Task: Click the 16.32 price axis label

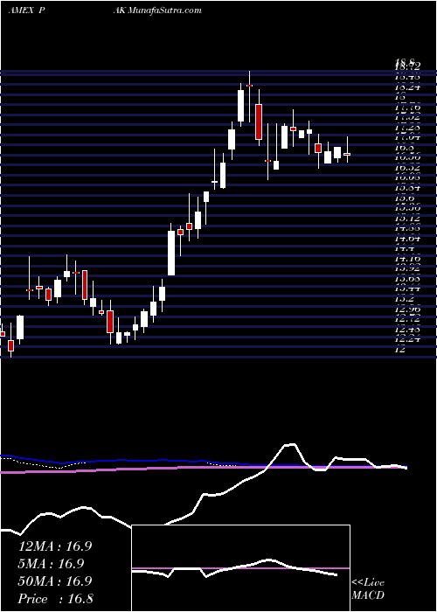Action: (x=407, y=167)
